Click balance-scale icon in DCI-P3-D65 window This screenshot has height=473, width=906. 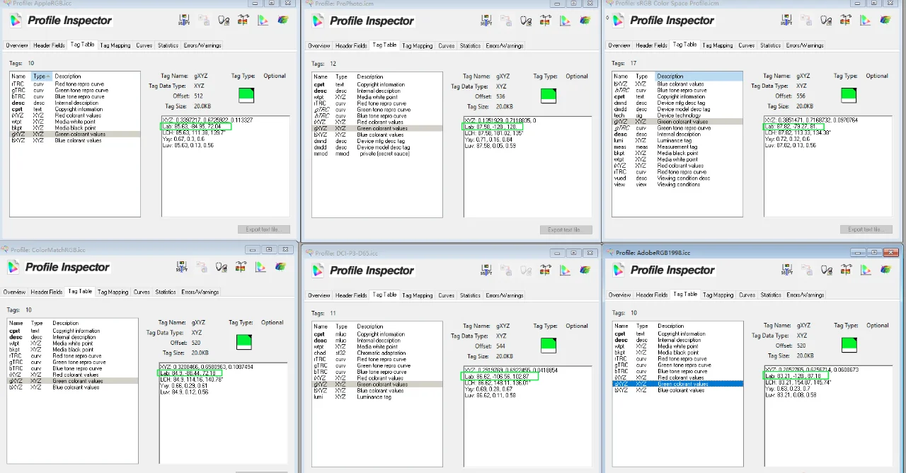pyautogui.click(x=546, y=270)
